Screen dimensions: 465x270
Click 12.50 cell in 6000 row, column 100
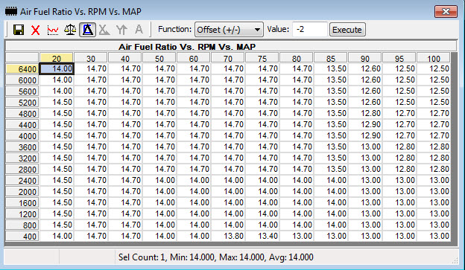point(434,80)
